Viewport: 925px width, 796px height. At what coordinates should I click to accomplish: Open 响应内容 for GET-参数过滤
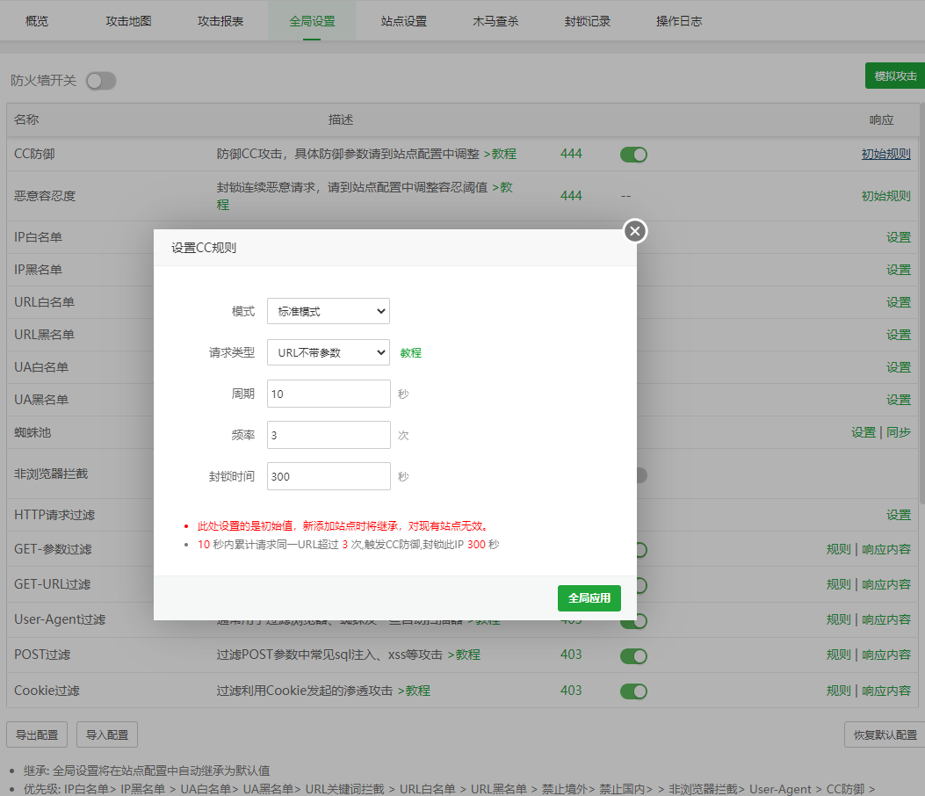(x=886, y=549)
